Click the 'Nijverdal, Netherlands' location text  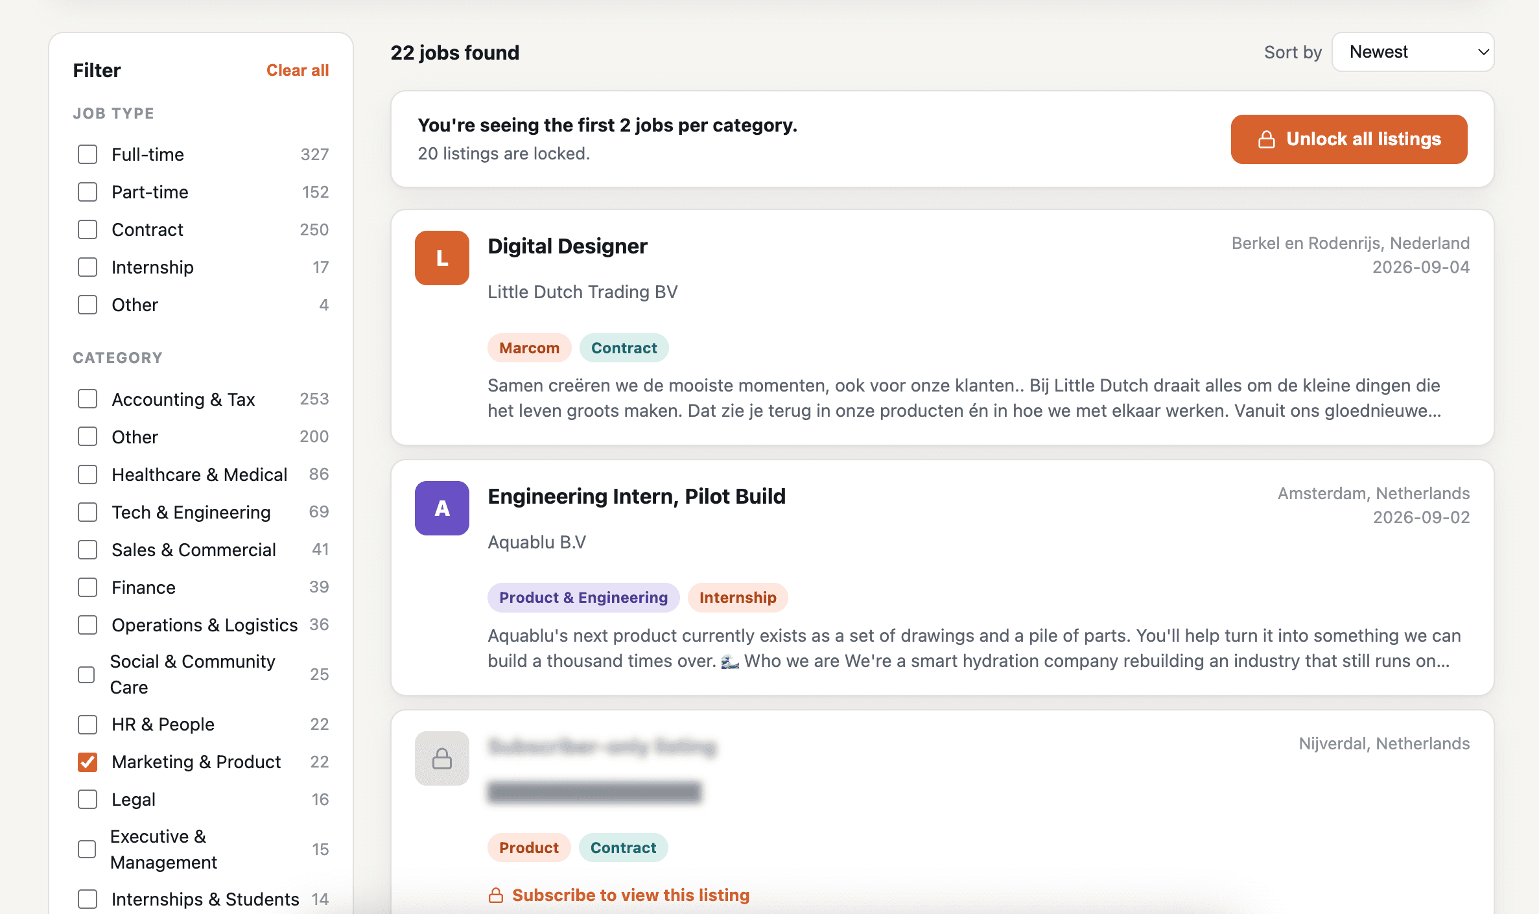(x=1384, y=744)
